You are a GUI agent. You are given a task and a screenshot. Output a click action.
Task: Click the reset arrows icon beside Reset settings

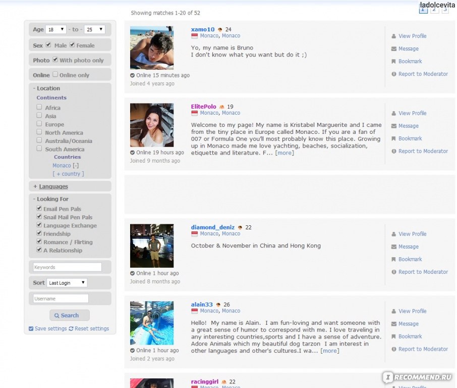tap(71, 329)
